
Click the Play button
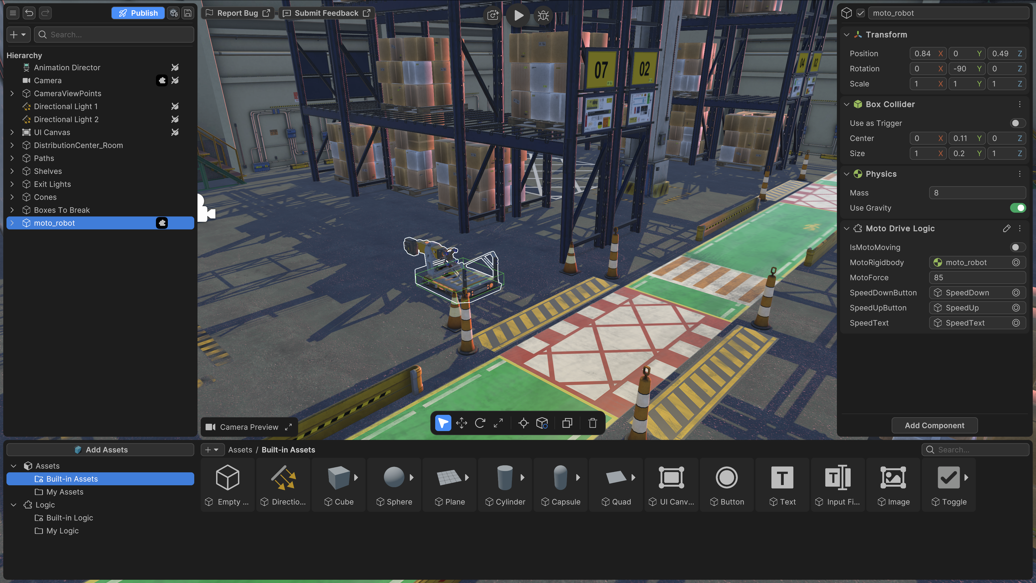518,15
